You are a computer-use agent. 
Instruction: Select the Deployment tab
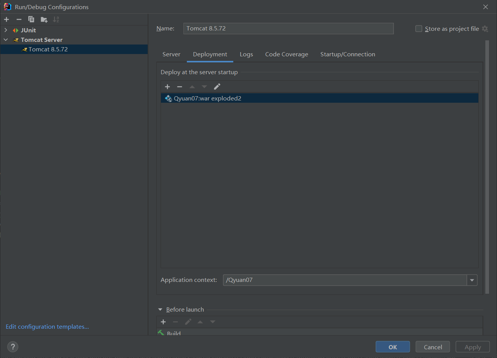point(210,54)
